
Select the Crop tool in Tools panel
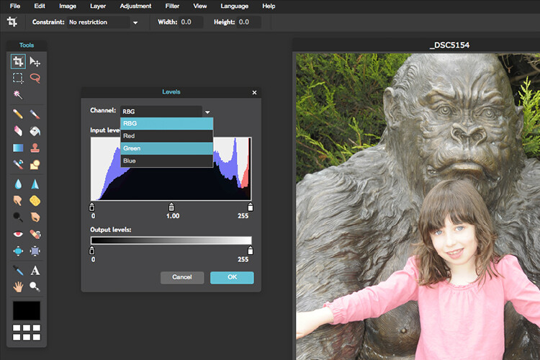click(18, 62)
